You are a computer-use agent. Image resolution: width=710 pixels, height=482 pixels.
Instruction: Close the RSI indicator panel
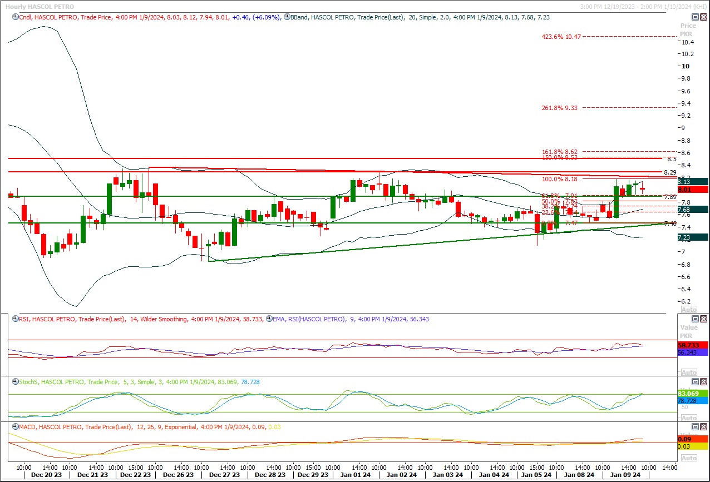click(703, 319)
